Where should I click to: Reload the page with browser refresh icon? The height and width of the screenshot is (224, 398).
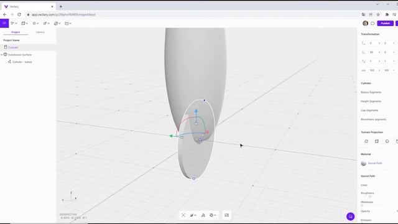coord(19,14)
